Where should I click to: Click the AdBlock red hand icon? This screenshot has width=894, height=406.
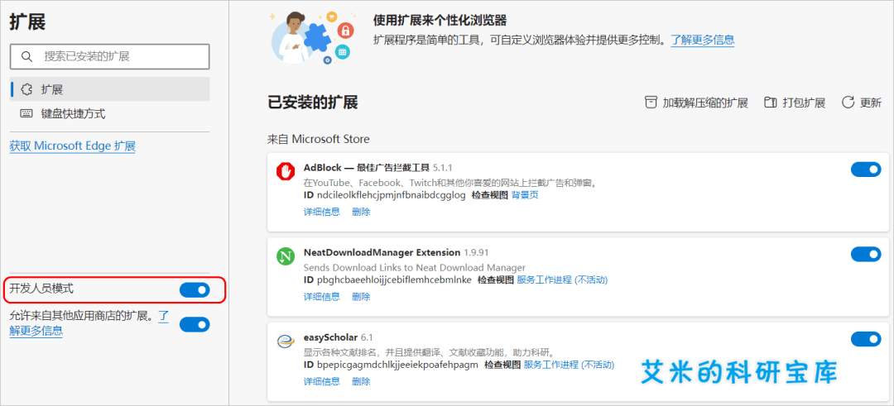pos(285,171)
